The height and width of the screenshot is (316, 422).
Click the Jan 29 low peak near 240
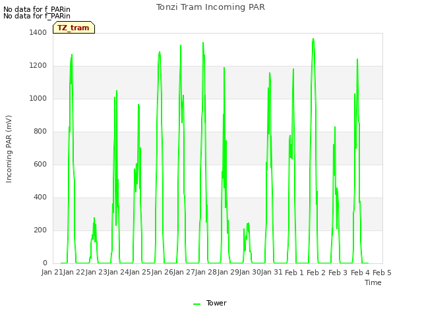pyautogui.click(x=248, y=224)
